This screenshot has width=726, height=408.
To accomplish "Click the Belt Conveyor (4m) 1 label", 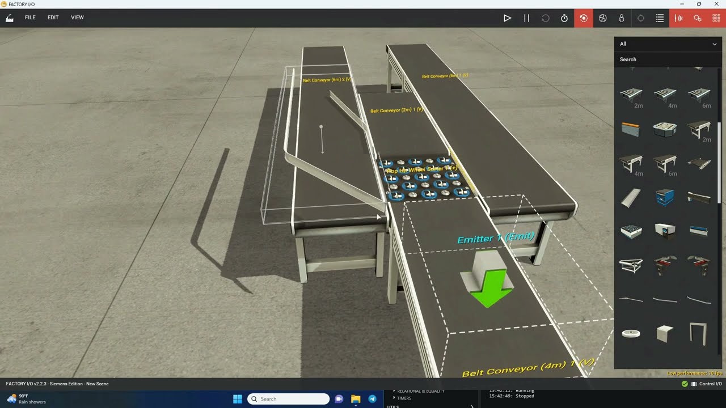I will coord(529,367).
